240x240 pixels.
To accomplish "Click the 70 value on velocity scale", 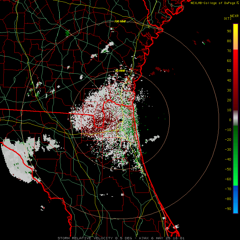I will tap(229, 51).
